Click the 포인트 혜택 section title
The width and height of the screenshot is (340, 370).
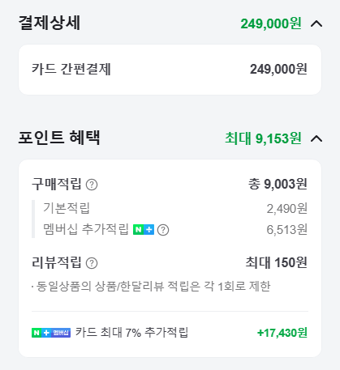[59, 138]
